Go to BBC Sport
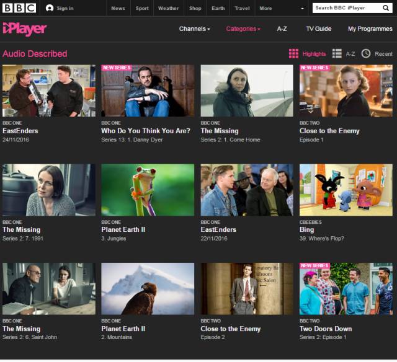Image resolution: width=397 pixels, height=362 pixels. [x=142, y=8]
